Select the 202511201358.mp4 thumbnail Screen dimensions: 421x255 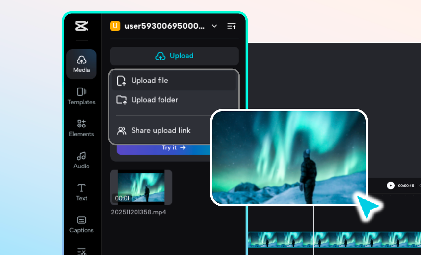pyautogui.click(x=141, y=187)
